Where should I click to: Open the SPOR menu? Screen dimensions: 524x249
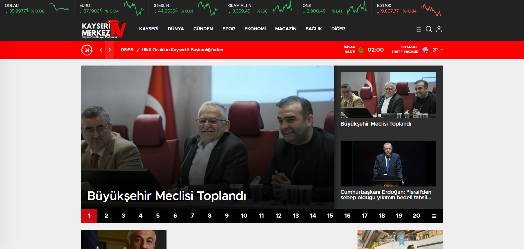[229, 29]
